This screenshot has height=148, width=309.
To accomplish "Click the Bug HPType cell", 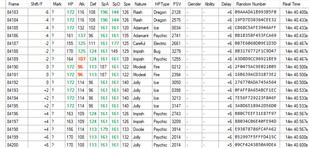I will [x=161, y=51].
